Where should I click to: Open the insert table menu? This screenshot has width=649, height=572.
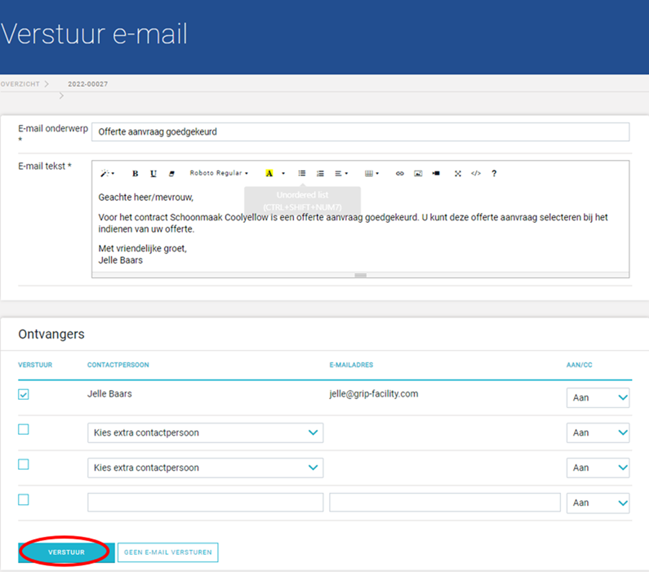pyautogui.click(x=372, y=174)
